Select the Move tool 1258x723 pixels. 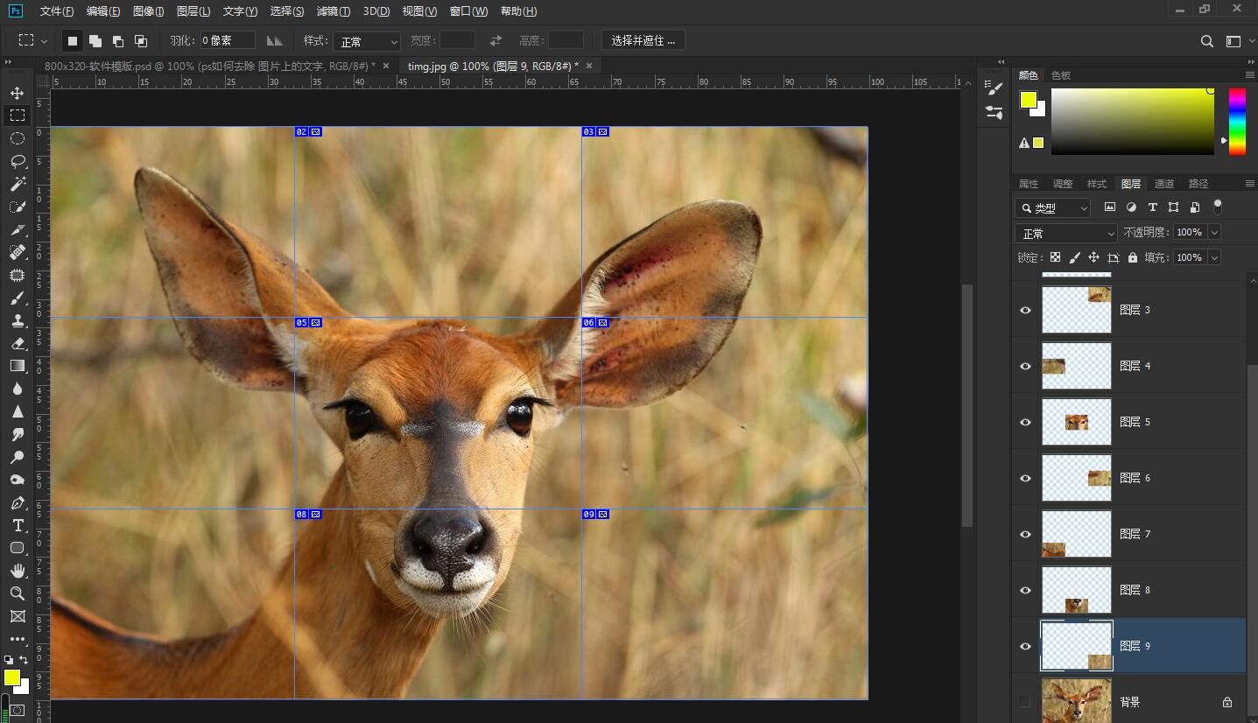[17, 93]
